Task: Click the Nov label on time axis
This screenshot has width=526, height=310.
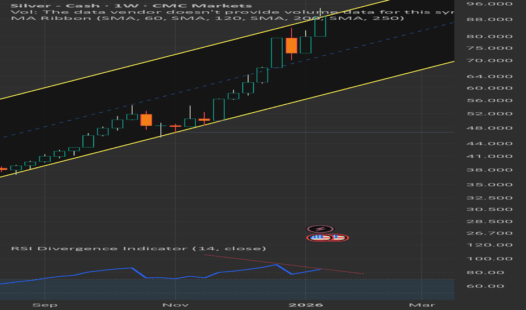Action: (x=176, y=305)
